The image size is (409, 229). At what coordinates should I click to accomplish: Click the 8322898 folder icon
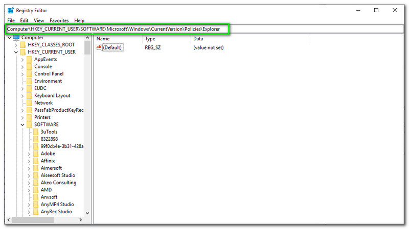[36, 139]
